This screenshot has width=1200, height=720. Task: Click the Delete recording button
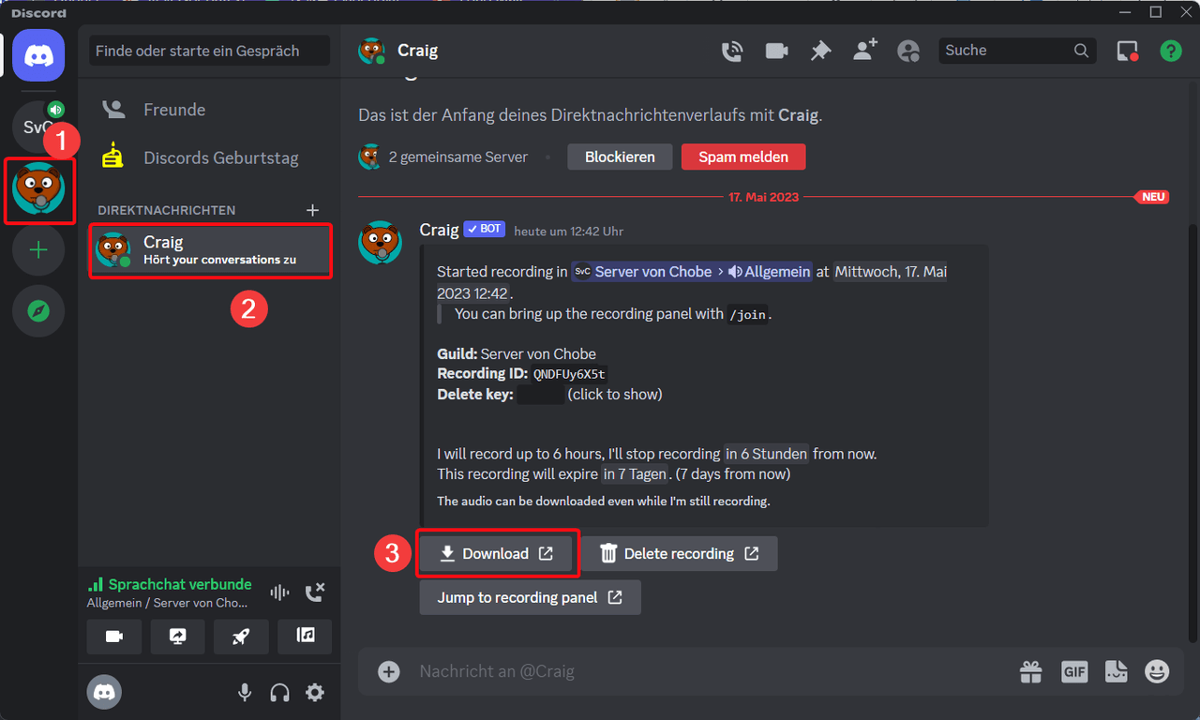(x=679, y=553)
